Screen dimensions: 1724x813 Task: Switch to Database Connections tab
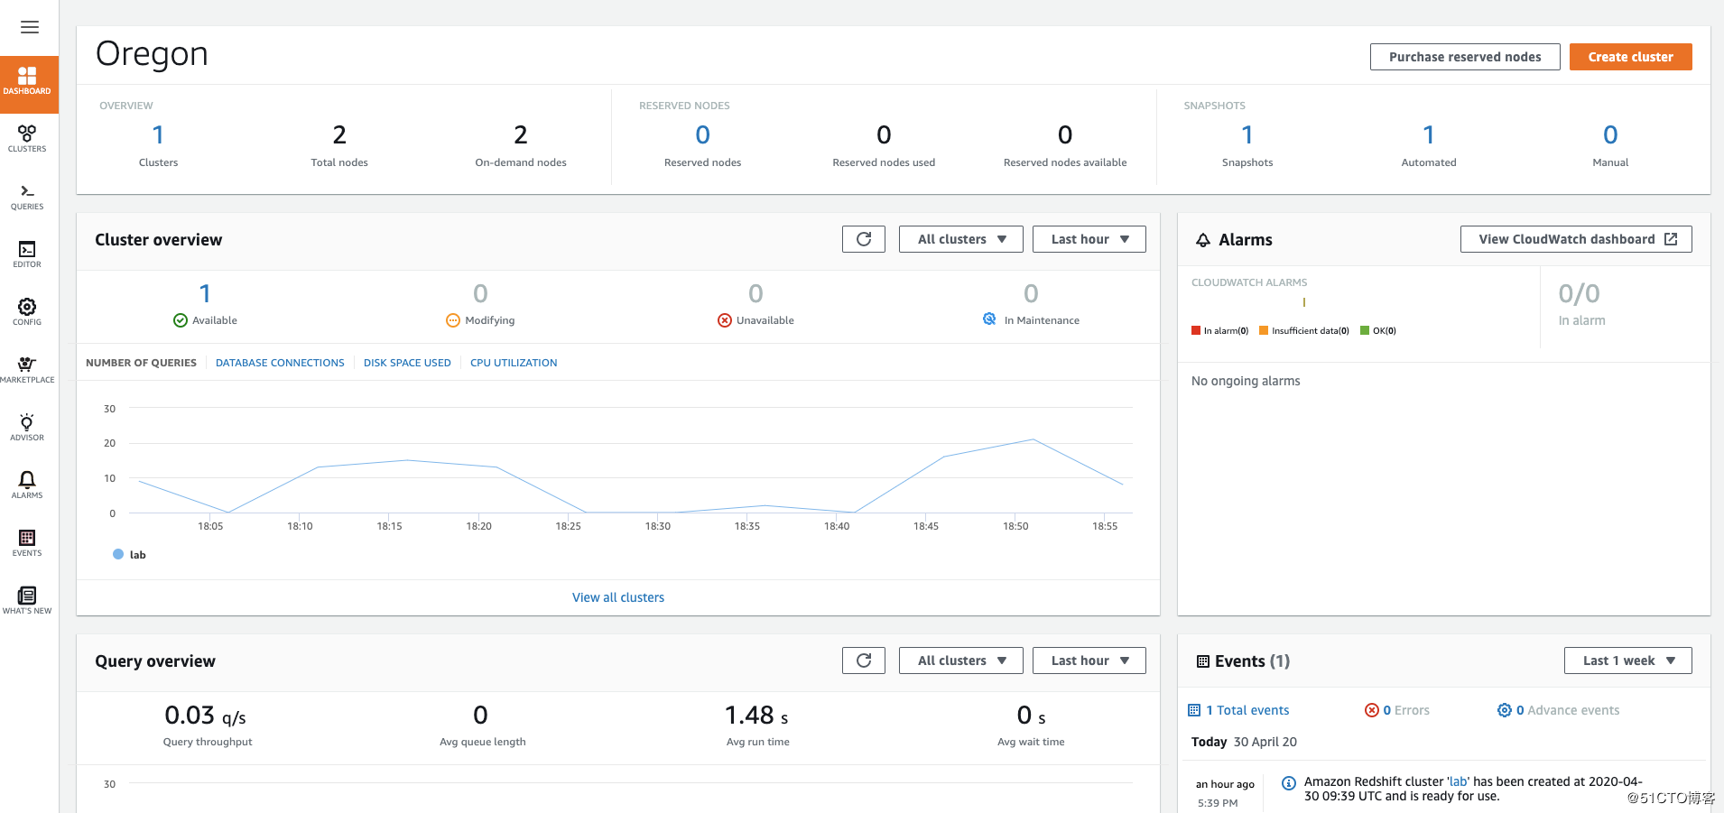click(x=280, y=363)
